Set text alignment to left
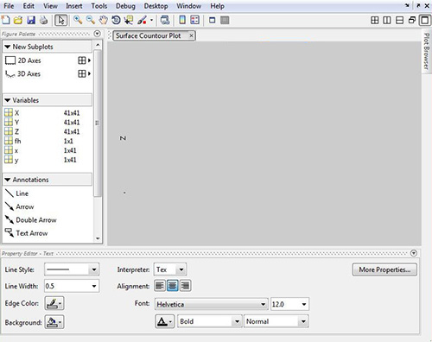This screenshot has height=342, width=432. (x=160, y=286)
